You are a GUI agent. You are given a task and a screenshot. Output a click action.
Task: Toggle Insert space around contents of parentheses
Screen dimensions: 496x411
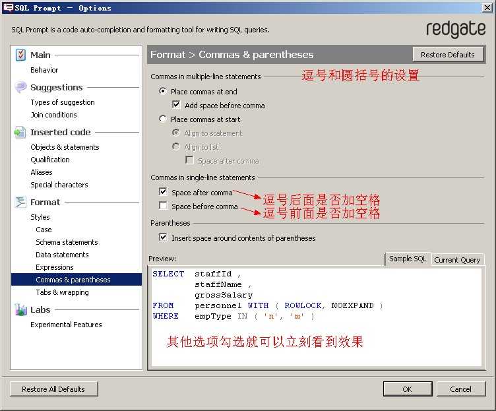click(x=163, y=237)
